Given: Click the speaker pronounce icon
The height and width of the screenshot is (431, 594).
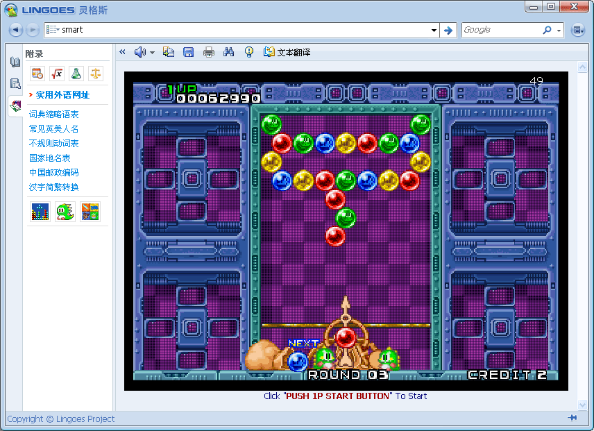Looking at the screenshot, I should click(x=139, y=52).
